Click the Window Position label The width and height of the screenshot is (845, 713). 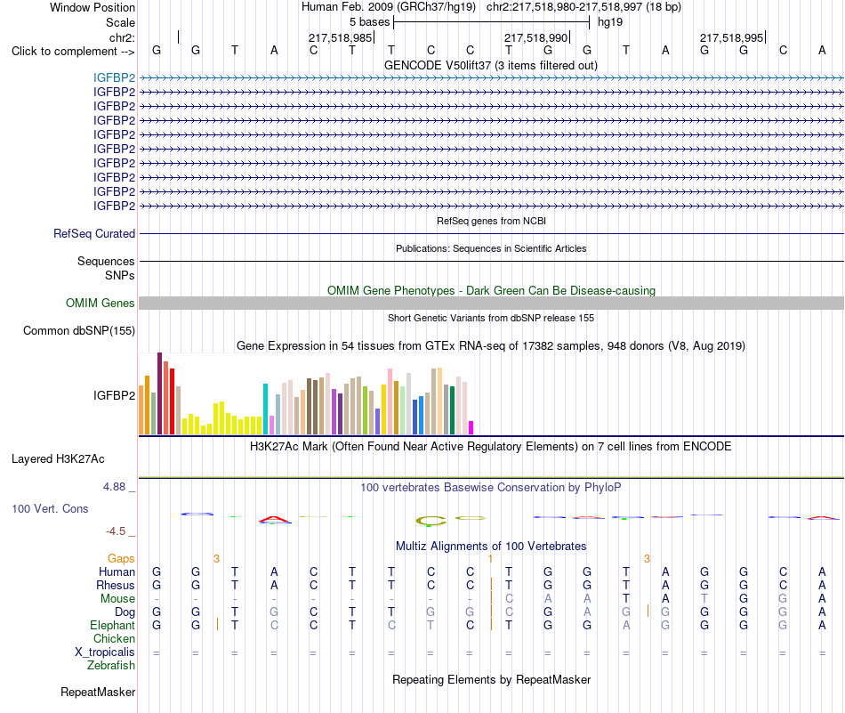(93, 7)
